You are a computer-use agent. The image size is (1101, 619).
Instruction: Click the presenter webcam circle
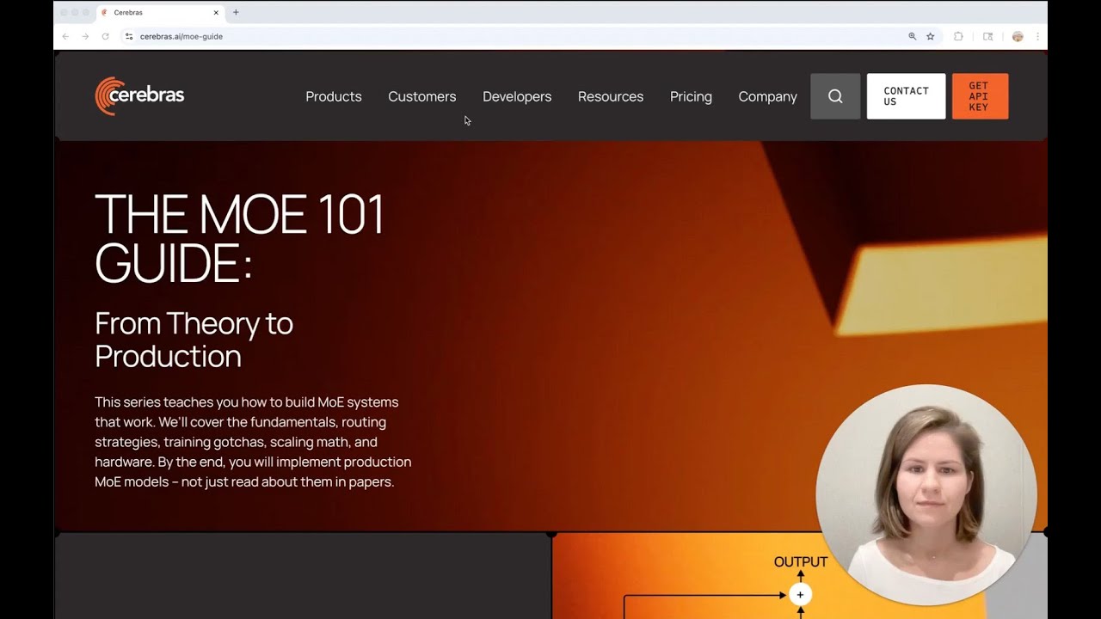(926, 495)
